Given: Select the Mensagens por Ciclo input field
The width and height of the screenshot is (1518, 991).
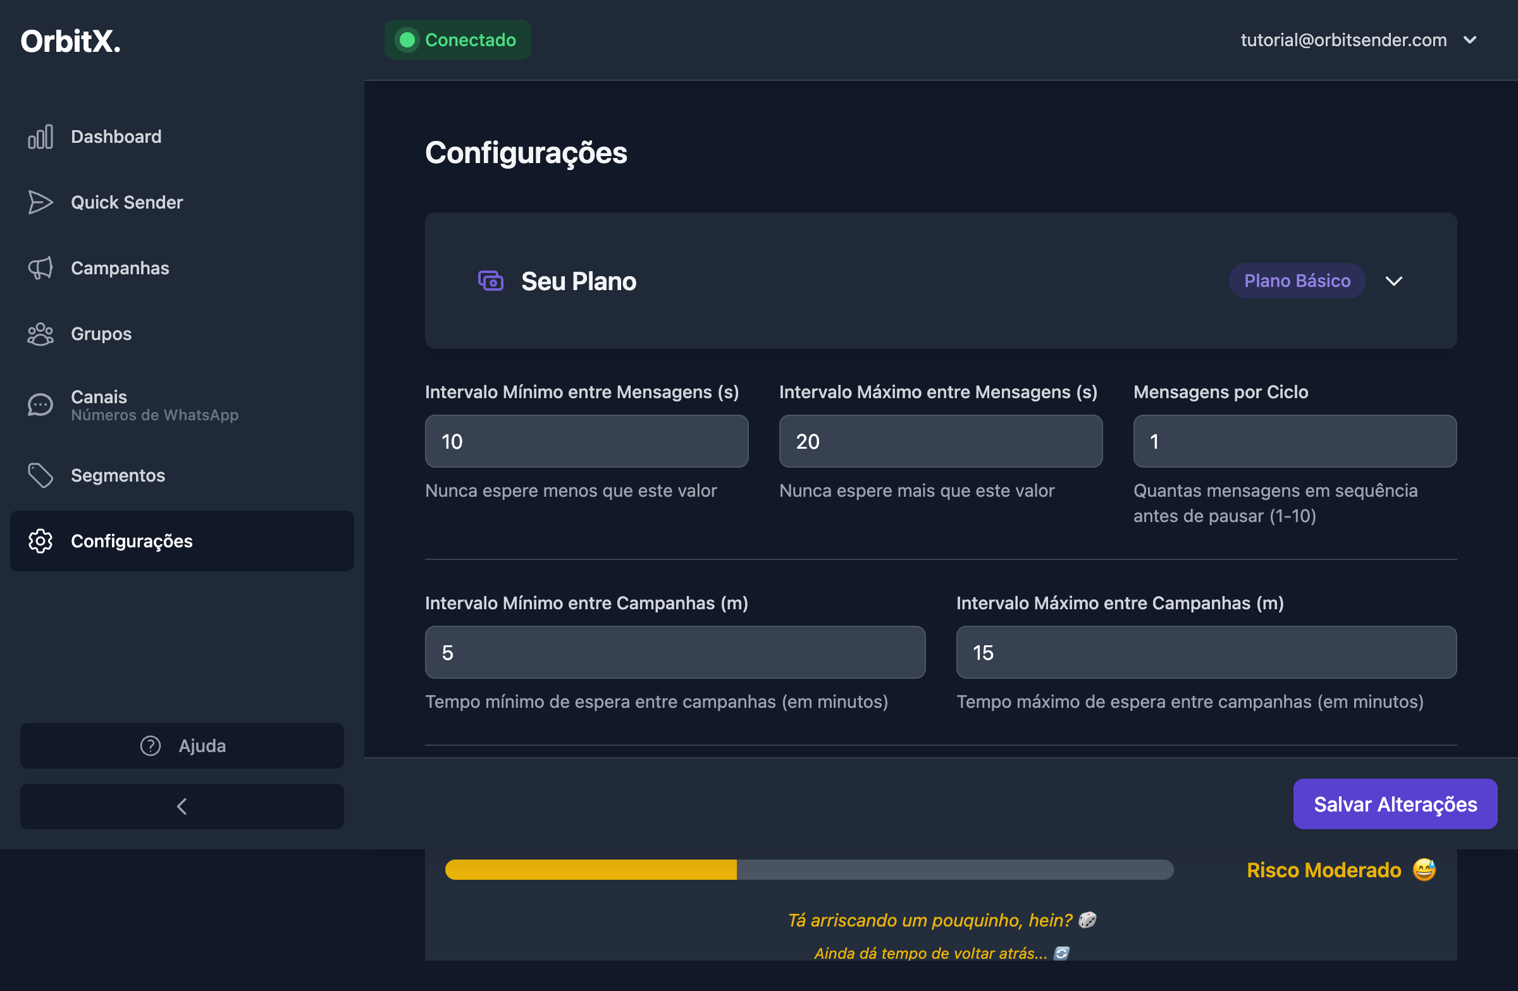Looking at the screenshot, I should point(1295,441).
